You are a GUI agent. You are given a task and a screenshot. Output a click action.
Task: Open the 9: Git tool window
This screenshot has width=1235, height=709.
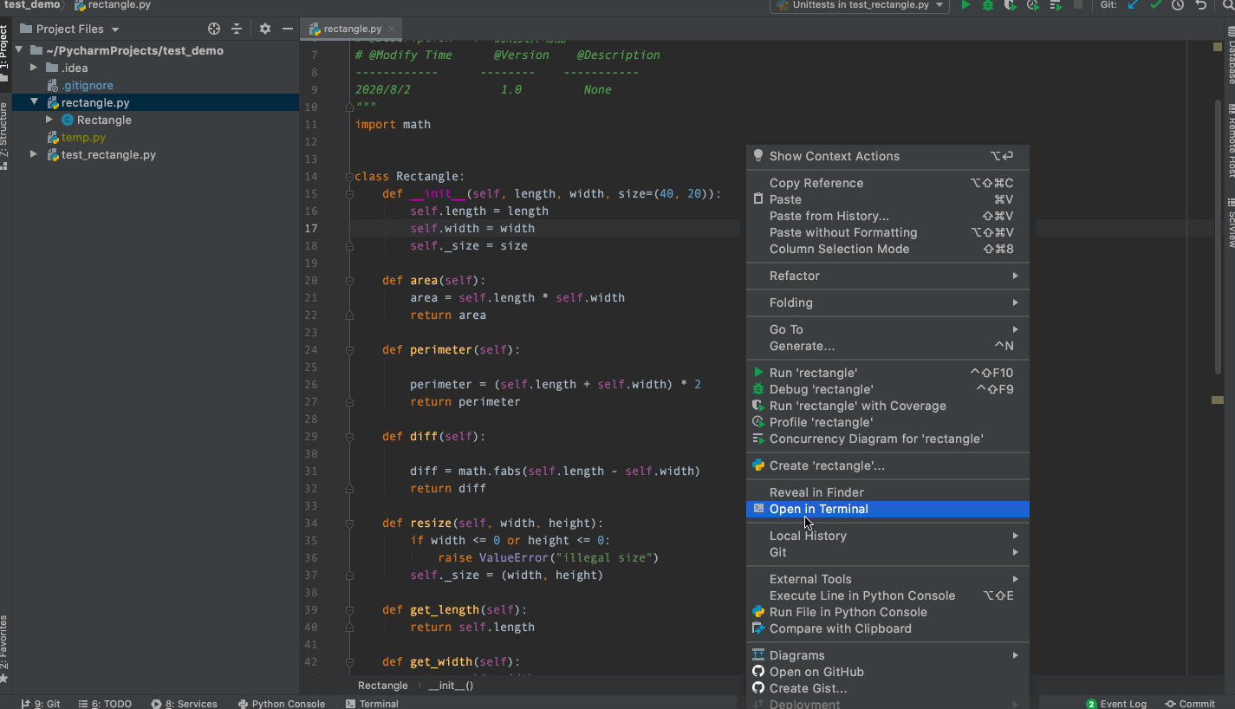[x=41, y=703]
